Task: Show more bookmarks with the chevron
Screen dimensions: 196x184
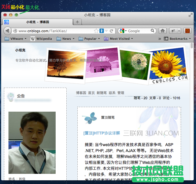Action: [160, 39]
